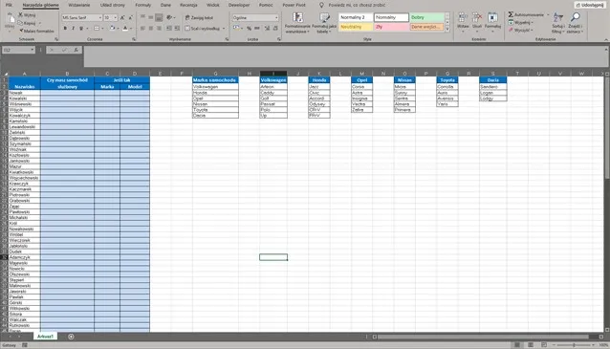Image resolution: width=610 pixels, height=349 pixels.
Task: Open the Plik tab
Action: click(x=9, y=5)
